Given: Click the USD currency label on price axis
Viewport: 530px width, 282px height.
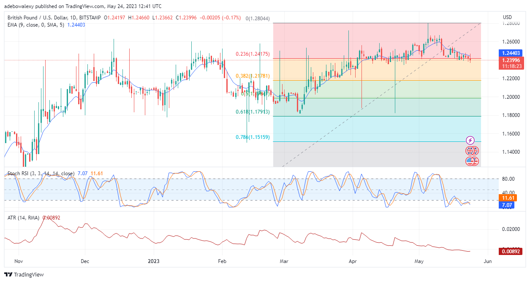Looking at the screenshot, I should [507, 17].
